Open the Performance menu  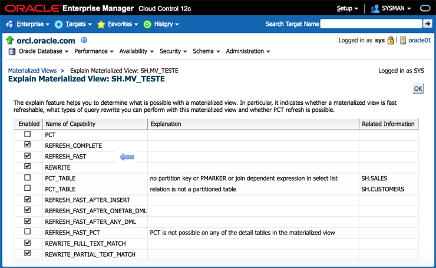click(x=94, y=51)
